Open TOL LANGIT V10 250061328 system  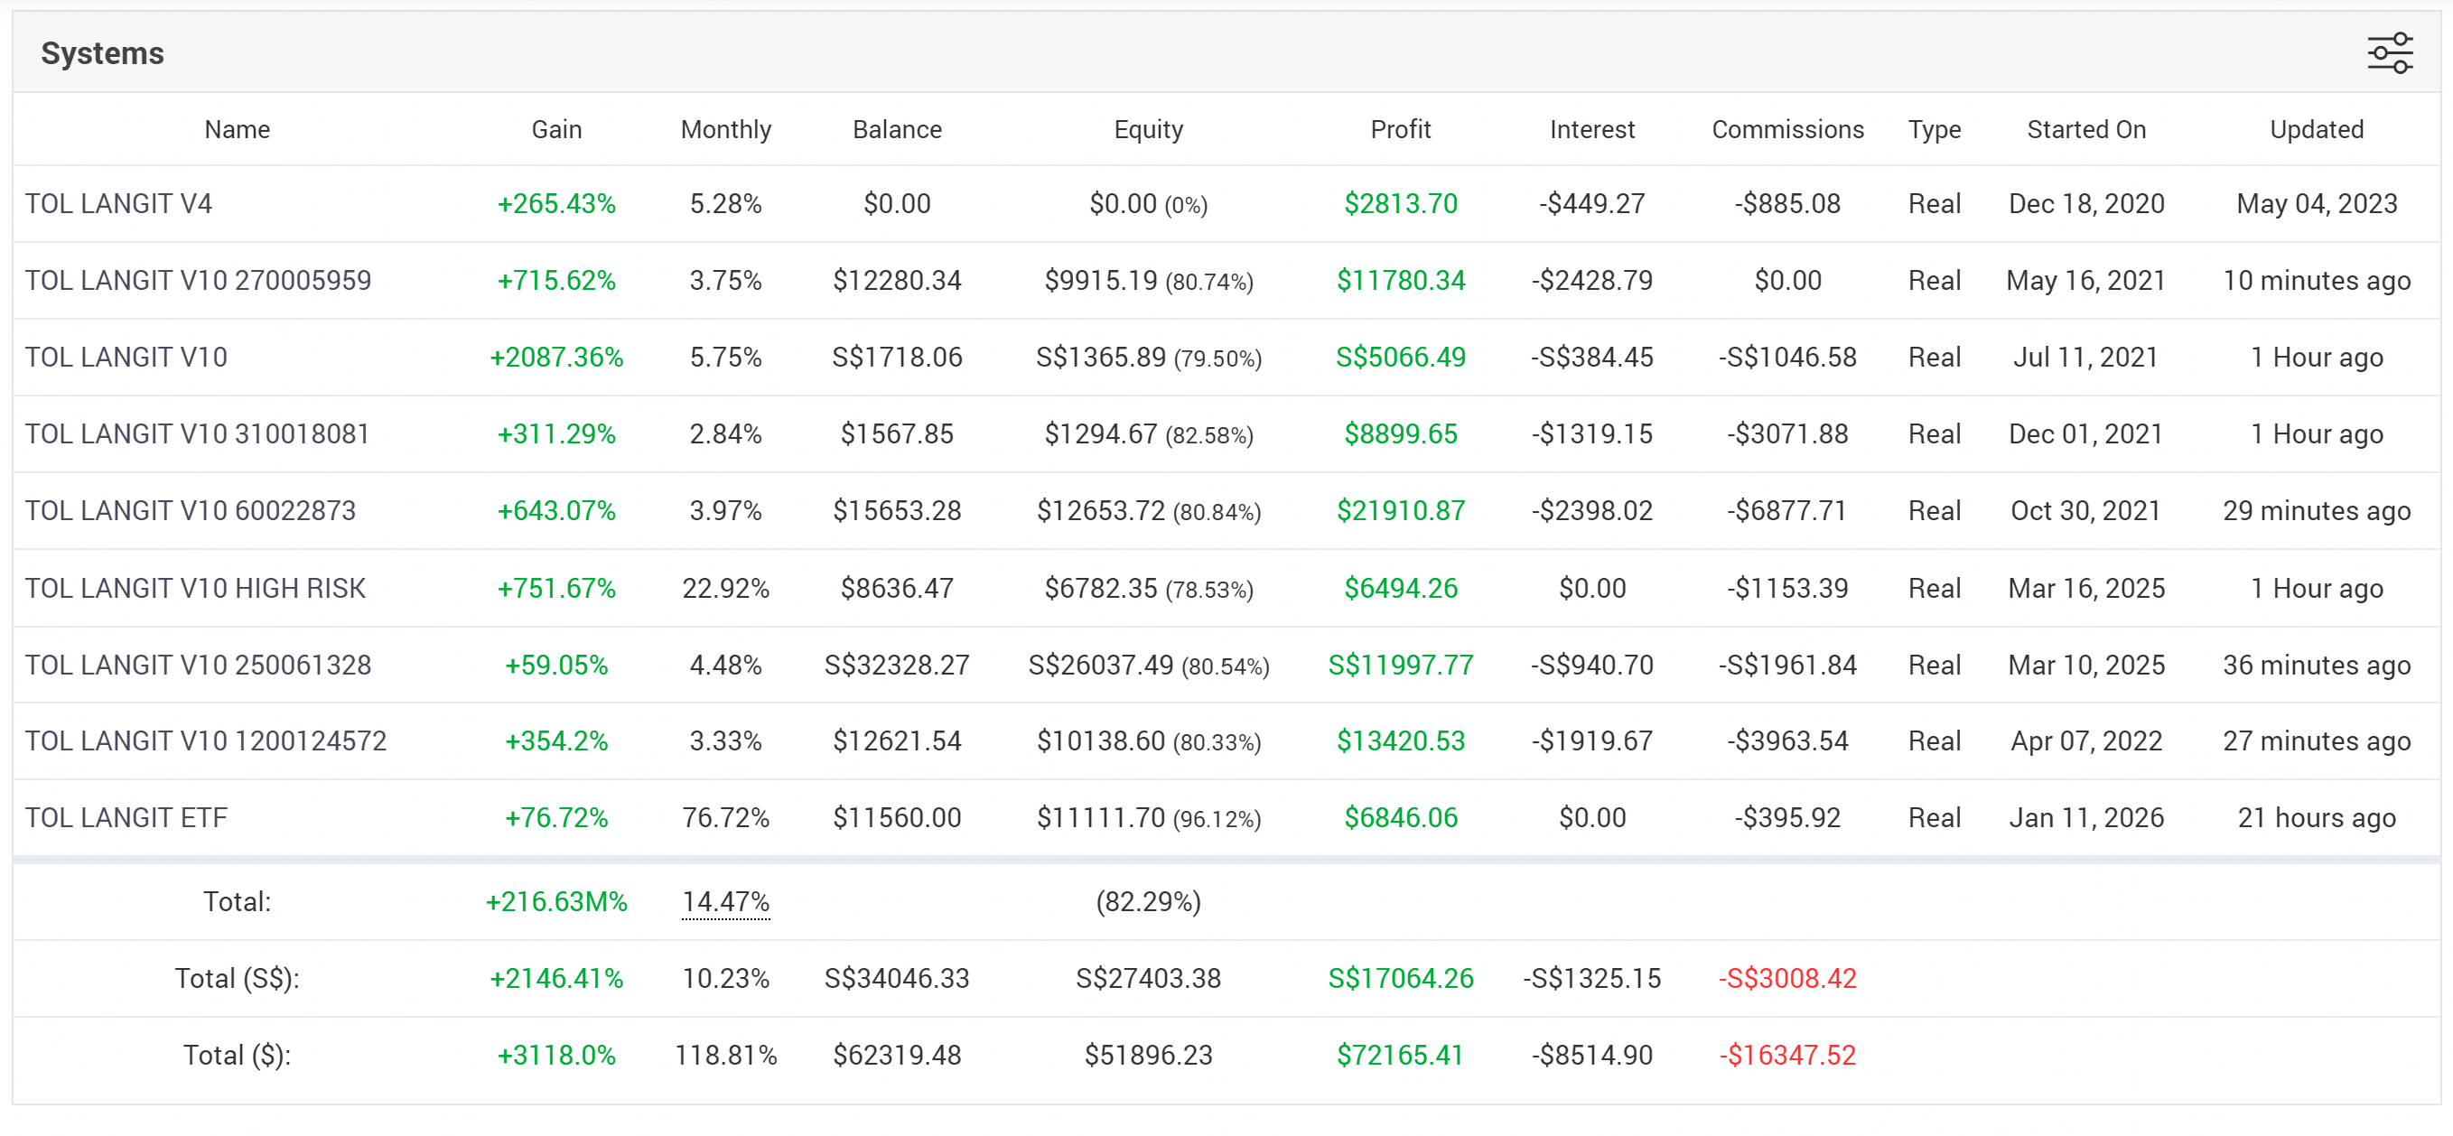197,665
